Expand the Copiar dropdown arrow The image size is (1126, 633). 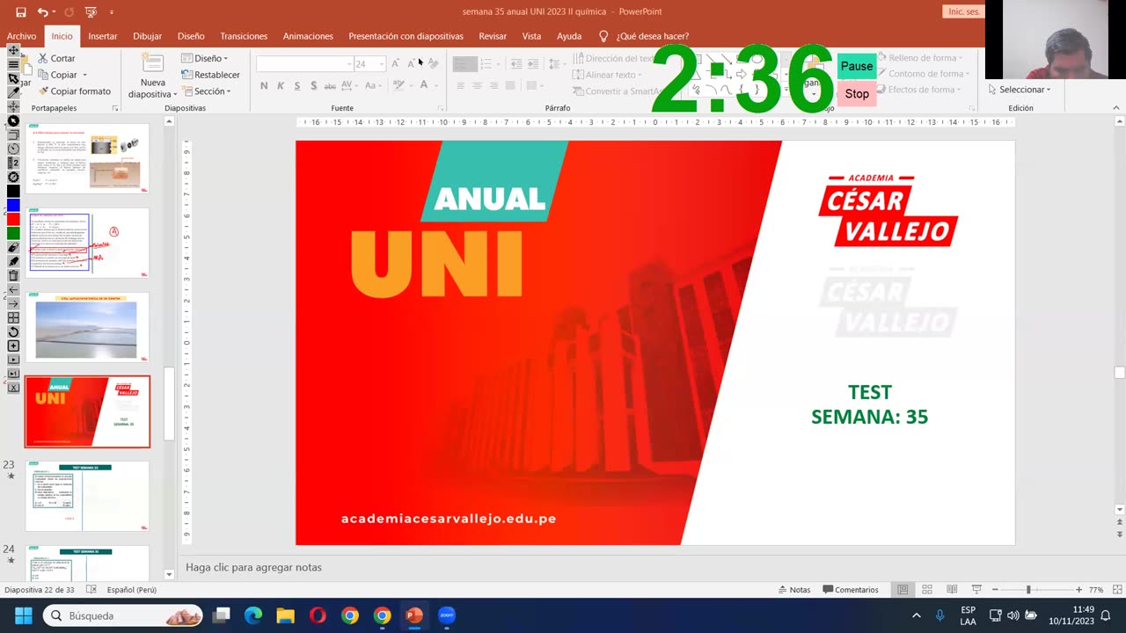pyautogui.click(x=85, y=75)
